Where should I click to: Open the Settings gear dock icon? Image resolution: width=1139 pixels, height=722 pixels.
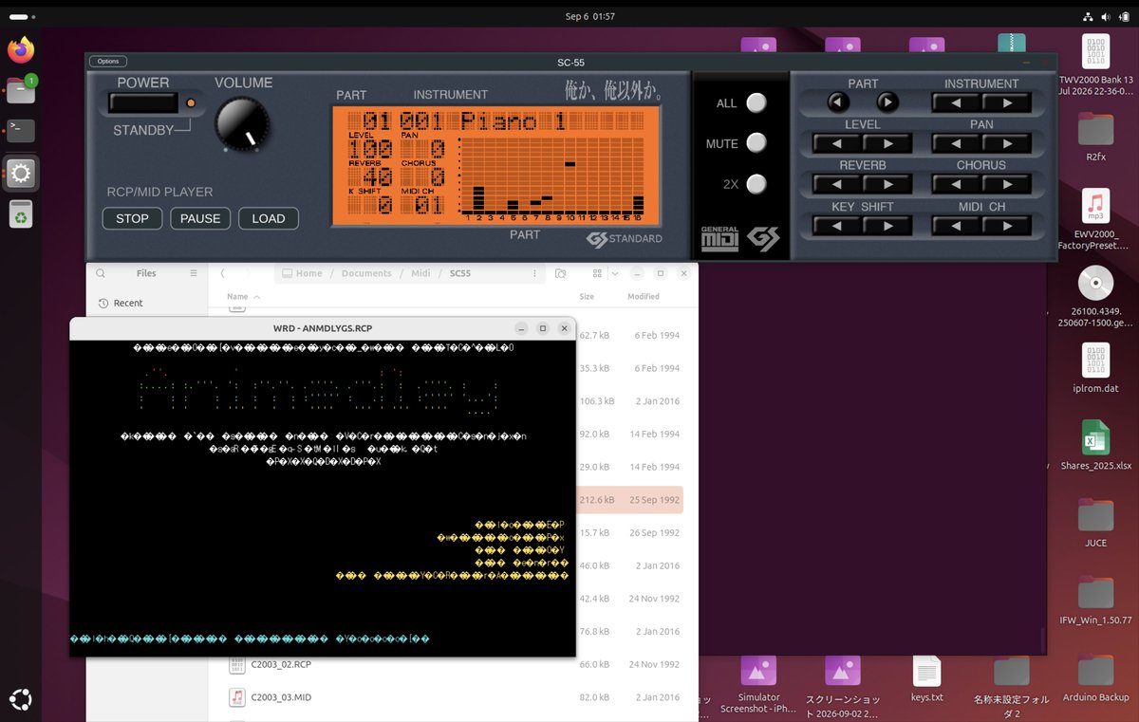pyautogui.click(x=21, y=173)
